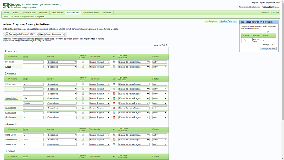Open the Comunicaciones tab

91,12
